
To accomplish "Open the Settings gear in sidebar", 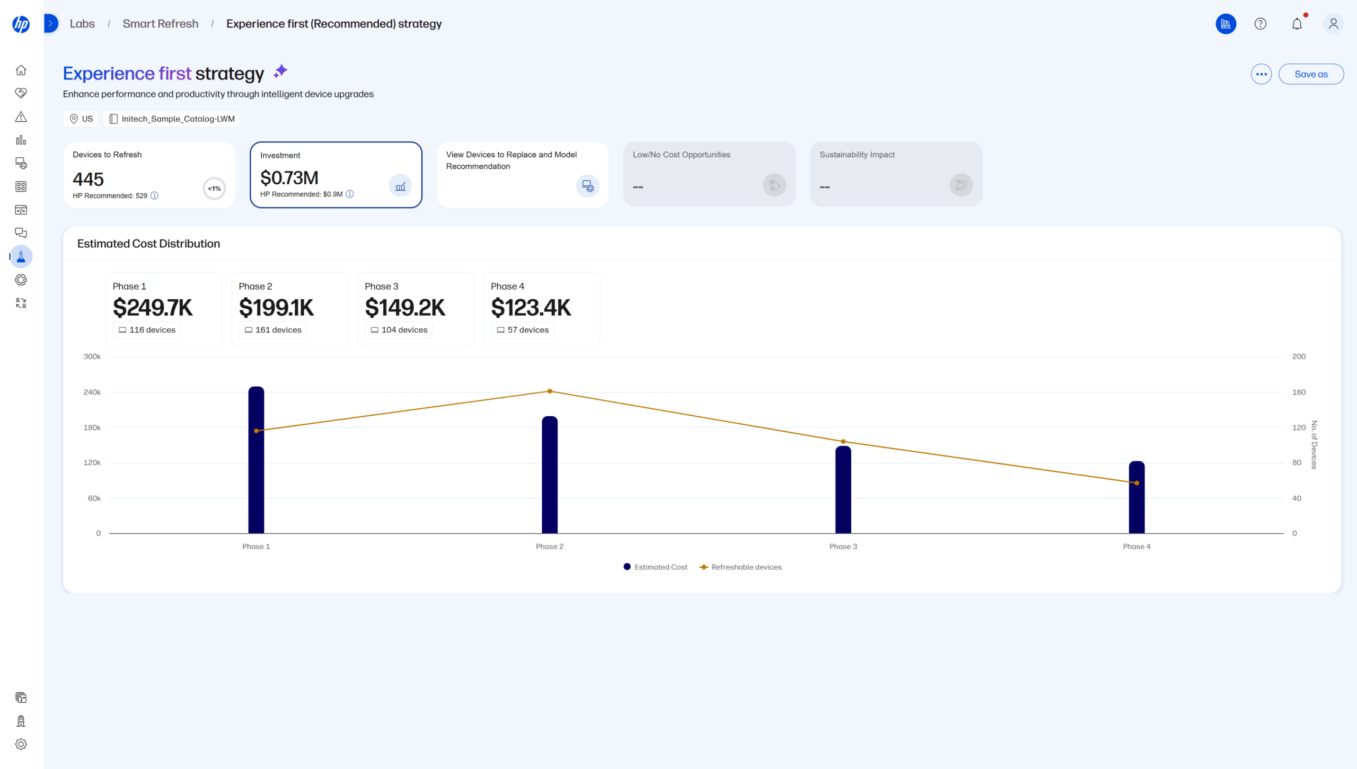I will coord(21,744).
